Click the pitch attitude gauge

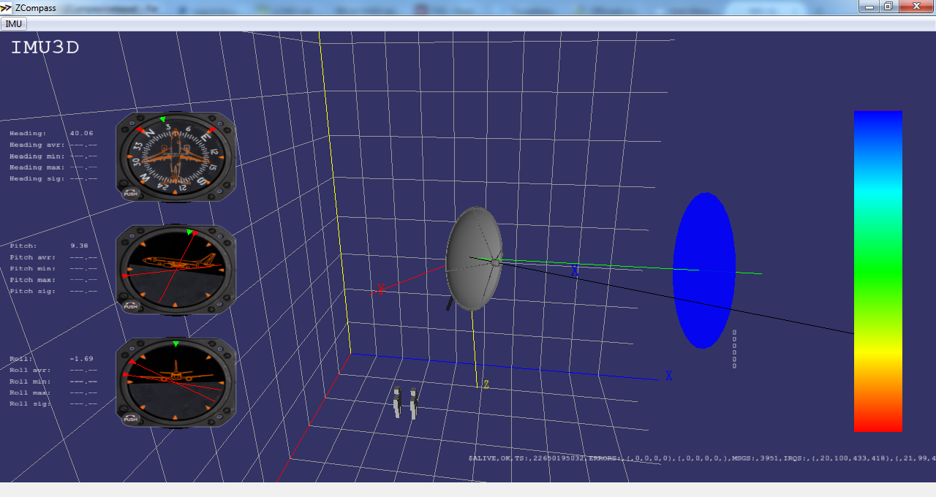coord(175,270)
